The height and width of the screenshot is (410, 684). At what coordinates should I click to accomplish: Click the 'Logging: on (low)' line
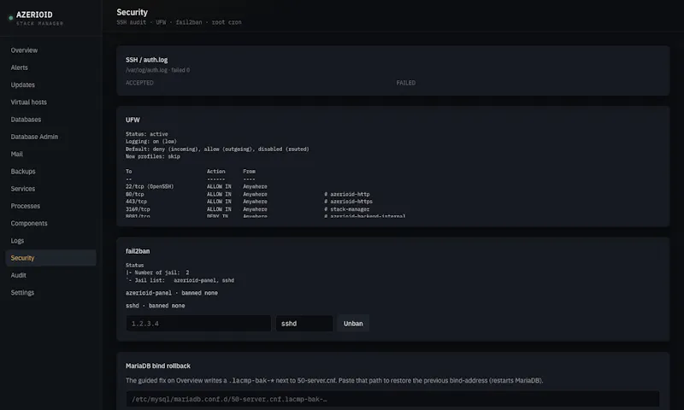coord(151,142)
